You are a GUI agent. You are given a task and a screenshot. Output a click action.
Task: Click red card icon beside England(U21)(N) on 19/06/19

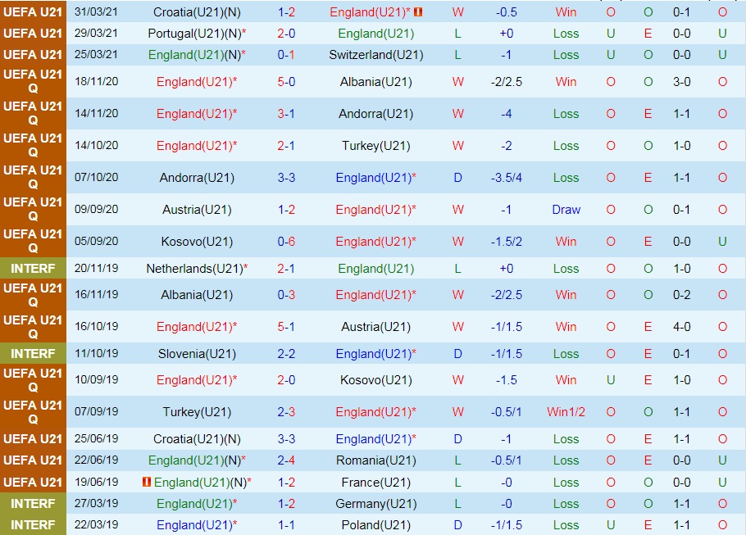(147, 482)
